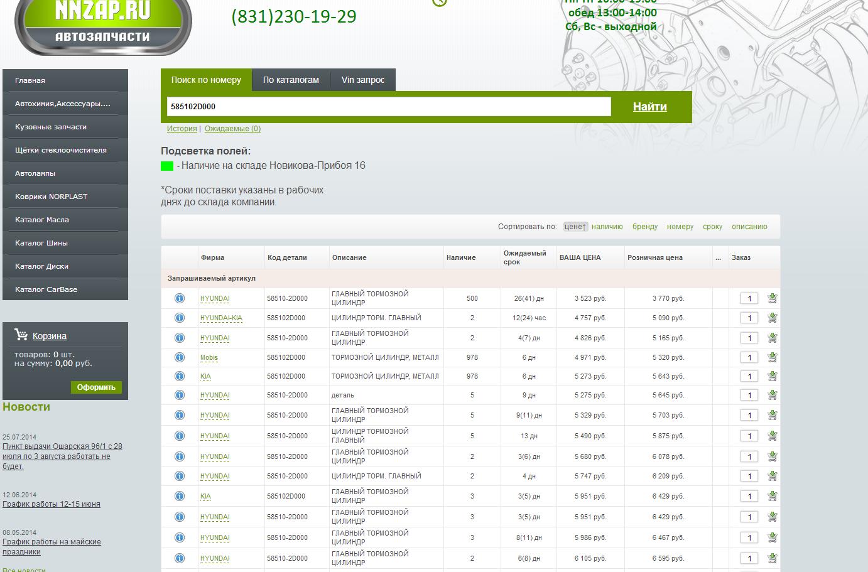This screenshot has width=868, height=572.
Task: Sort results by описанию
Action: tap(749, 227)
